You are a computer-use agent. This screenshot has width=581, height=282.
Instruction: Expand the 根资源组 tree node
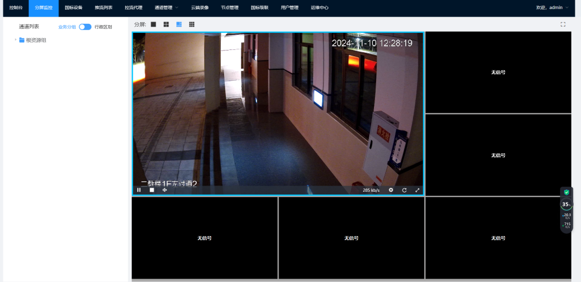(15, 40)
